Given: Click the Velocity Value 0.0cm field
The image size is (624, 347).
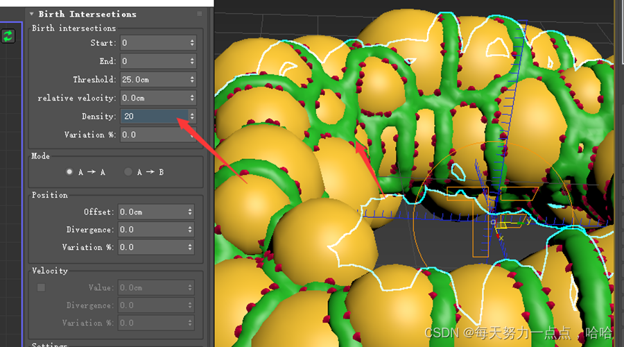Looking at the screenshot, I should pyautogui.click(x=152, y=287).
